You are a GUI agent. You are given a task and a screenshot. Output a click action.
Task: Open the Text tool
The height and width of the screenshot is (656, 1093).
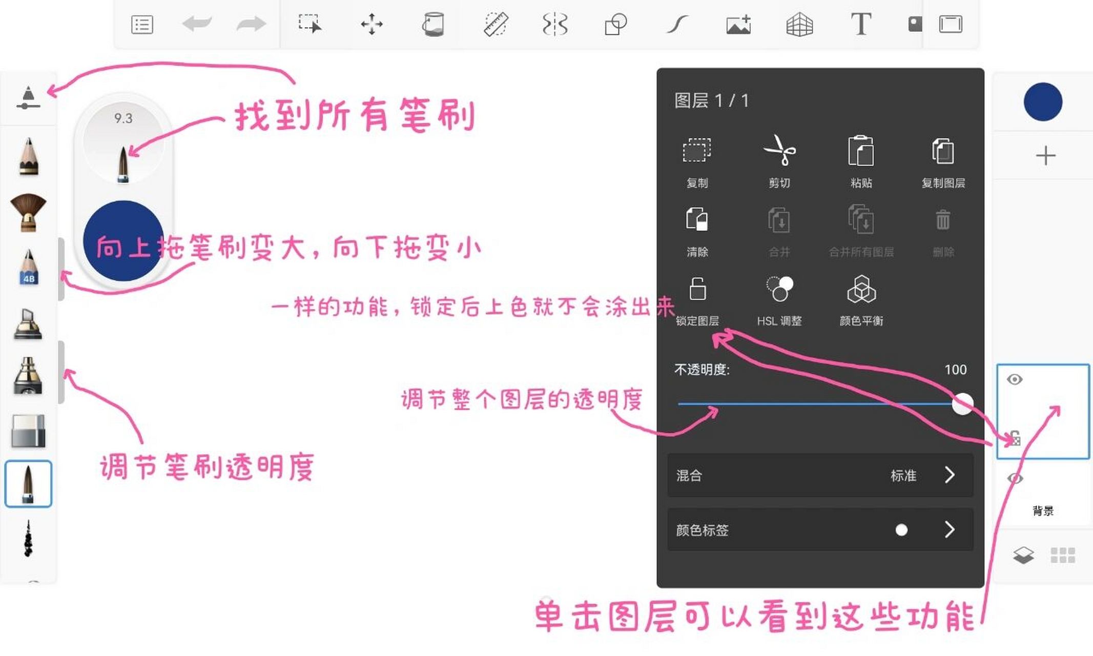[x=861, y=24]
